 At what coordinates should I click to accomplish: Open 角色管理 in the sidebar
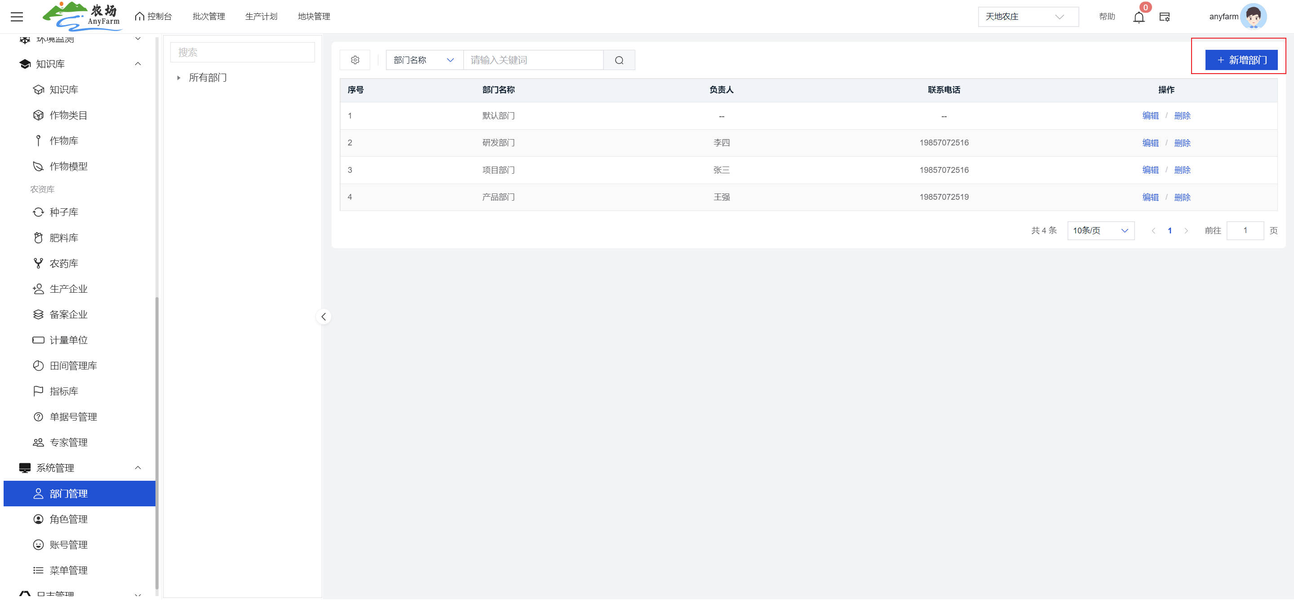tap(68, 519)
